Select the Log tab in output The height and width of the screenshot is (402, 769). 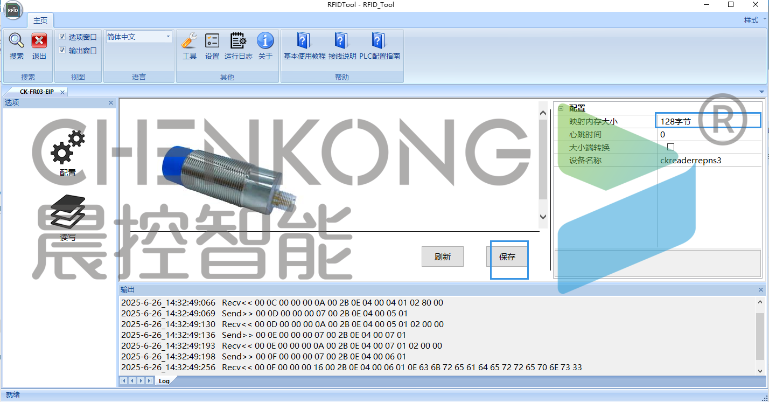click(164, 381)
